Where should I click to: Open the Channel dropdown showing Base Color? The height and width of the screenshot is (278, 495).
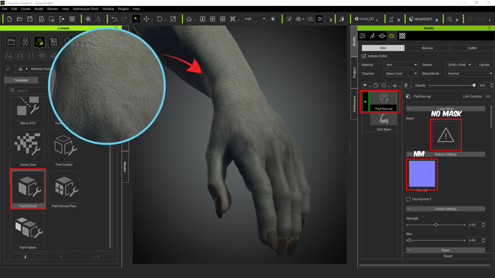point(401,73)
